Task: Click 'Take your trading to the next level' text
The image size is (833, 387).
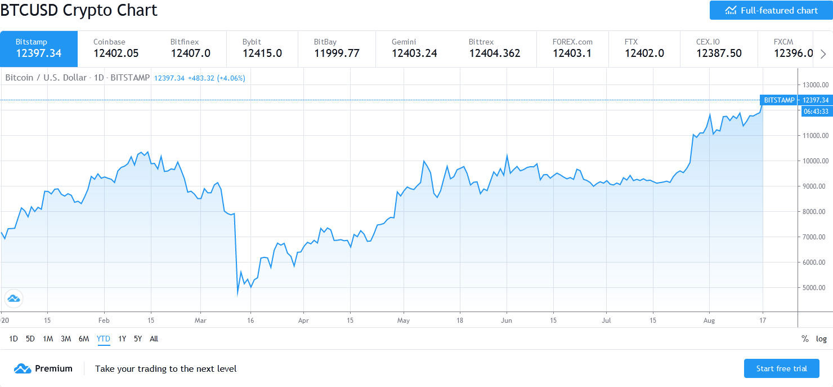Action: (x=165, y=369)
